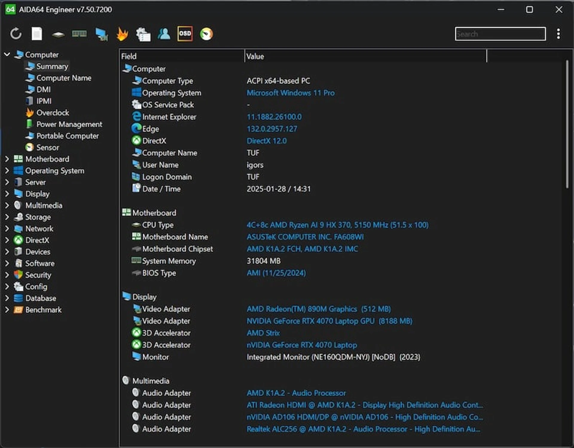Click the DirectX Xbox icon in the field list

pyautogui.click(x=136, y=140)
